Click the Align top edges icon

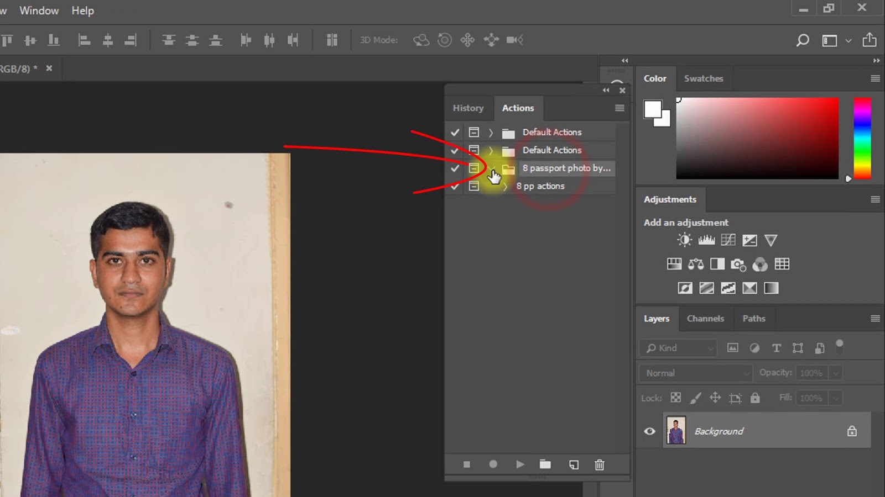coord(7,40)
